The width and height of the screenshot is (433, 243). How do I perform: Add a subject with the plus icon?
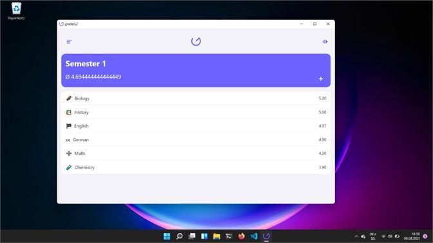tap(321, 79)
